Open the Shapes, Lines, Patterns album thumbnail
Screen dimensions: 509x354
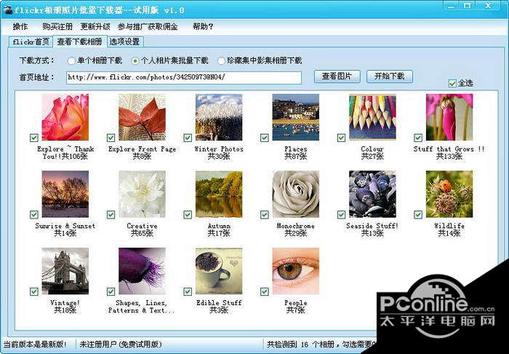(x=142, y=271)
